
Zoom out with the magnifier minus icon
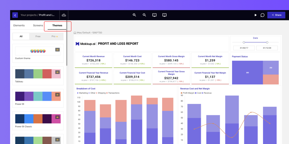144,15
